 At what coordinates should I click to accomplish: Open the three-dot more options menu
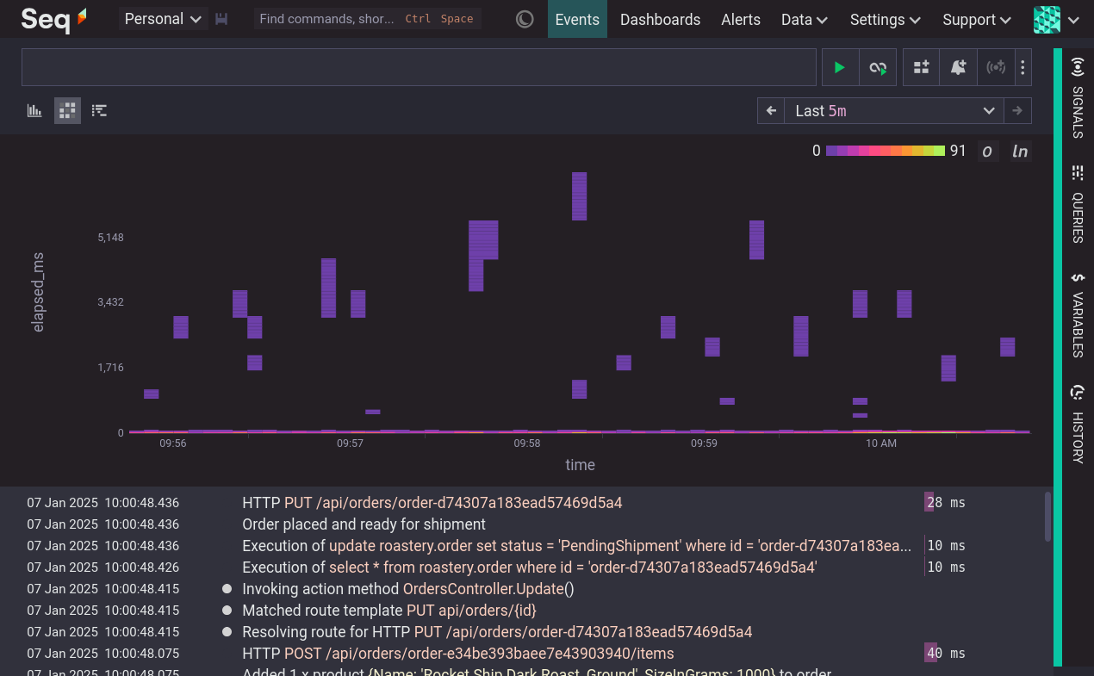[x=1023, y=67]
